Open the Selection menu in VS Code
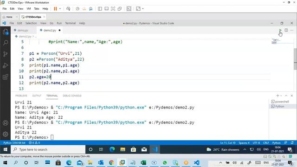 tap(31, 23)
